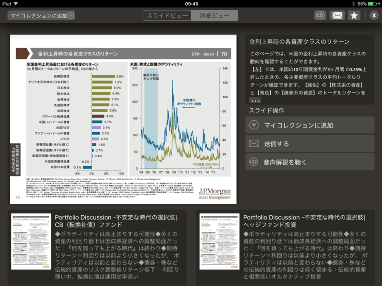
Task: Close the detail view with X button
Action: [x=374, y=16]
